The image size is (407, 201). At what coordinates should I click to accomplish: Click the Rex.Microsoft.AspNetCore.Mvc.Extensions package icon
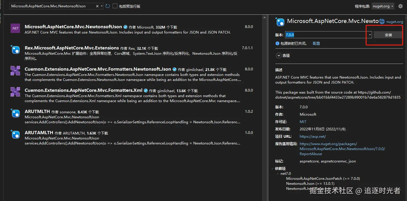[x=15, y=50]
